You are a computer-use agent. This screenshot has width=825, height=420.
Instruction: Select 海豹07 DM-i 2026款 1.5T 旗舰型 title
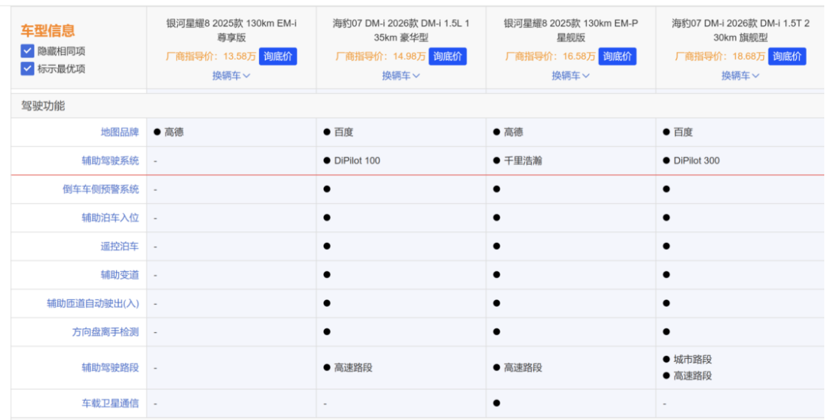point(740,31)
